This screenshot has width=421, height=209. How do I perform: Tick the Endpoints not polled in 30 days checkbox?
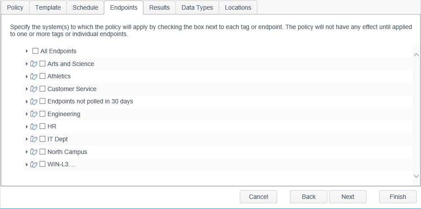(43, 101)
